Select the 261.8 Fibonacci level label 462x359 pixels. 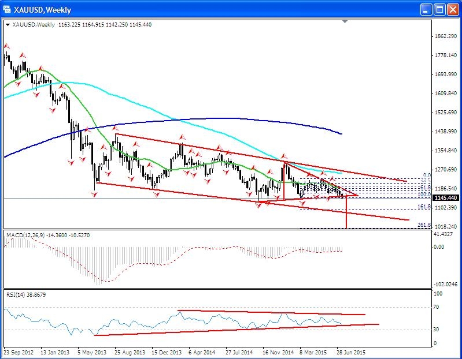tap(425, 225)
